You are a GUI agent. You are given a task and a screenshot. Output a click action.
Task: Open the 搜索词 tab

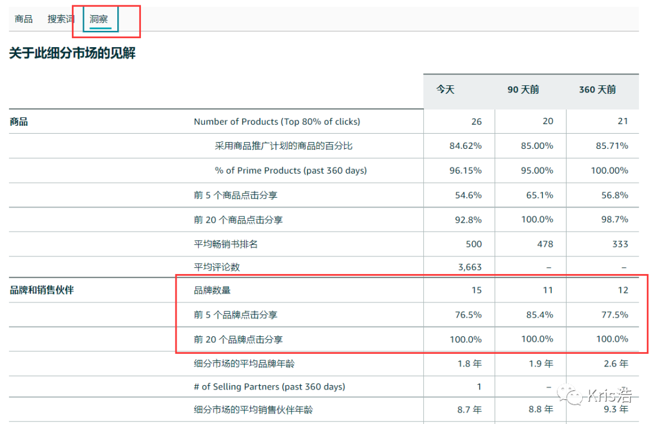pos(60,19)
